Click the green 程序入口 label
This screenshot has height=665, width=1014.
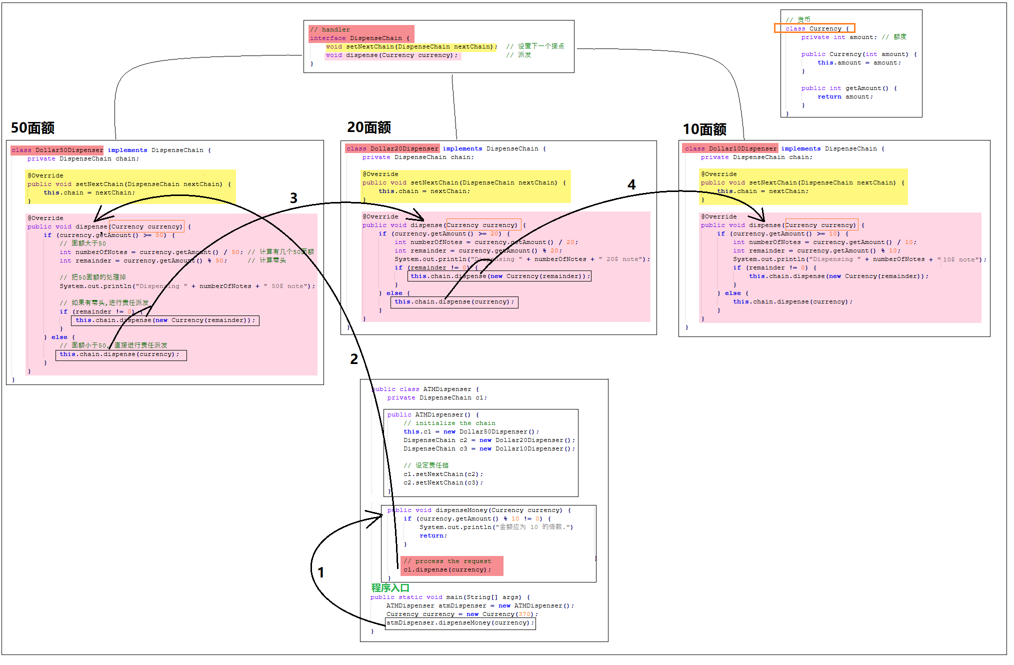tap(390, 588)
